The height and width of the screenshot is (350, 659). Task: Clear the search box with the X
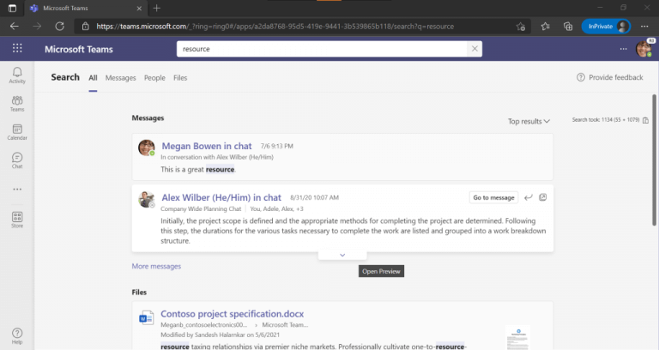pyautogui.click(x=475, y=49)
